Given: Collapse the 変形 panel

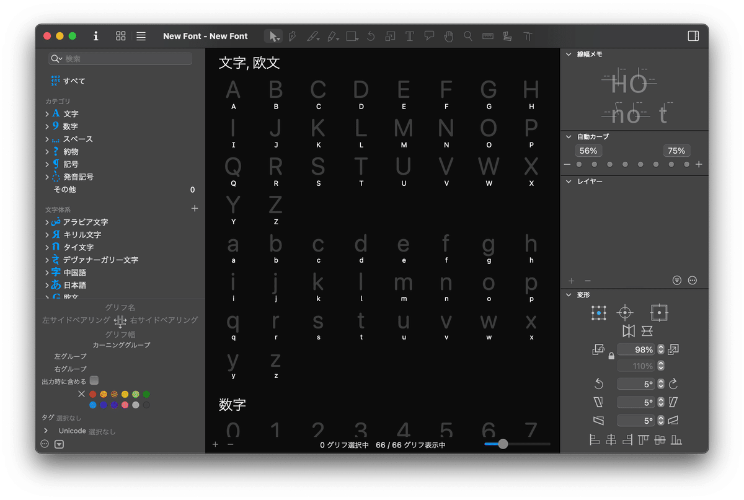Looking at the screenshot, I should (569, 295).
